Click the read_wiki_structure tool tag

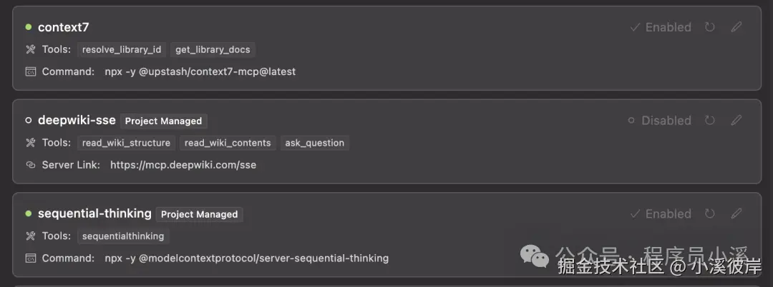[x=126, y=143]
